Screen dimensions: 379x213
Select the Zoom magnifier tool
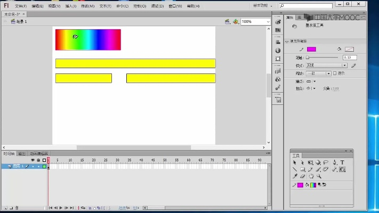click(x=319, y=176)
